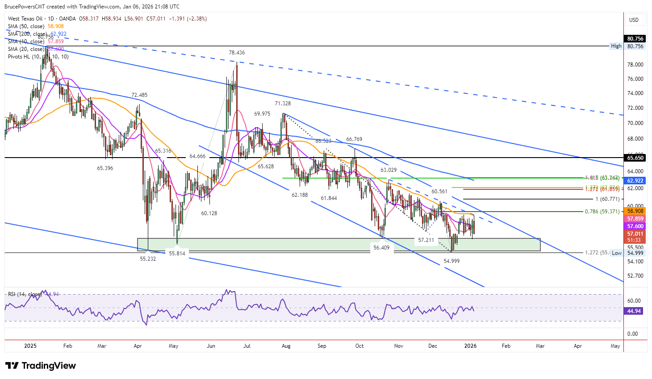Click the 1 (60.771) Fibonacci level label
652x379 pixels.
click(607, 199)
